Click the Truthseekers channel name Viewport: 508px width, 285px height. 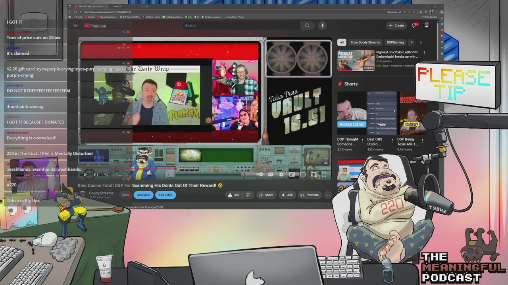[x=385, y=61]
